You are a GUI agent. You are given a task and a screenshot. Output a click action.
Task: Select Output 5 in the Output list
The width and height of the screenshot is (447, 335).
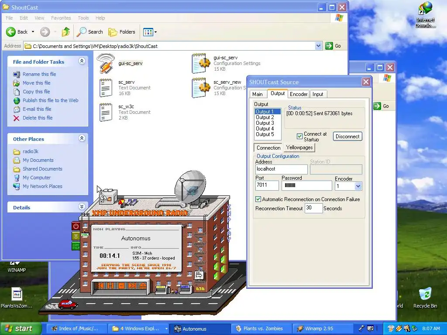click(268, 134)
